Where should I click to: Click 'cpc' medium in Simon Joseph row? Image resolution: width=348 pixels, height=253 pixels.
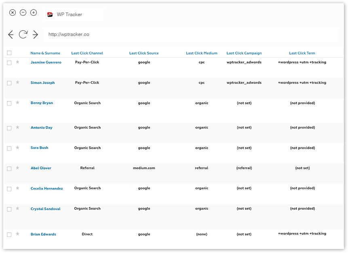tap(202, 83)
